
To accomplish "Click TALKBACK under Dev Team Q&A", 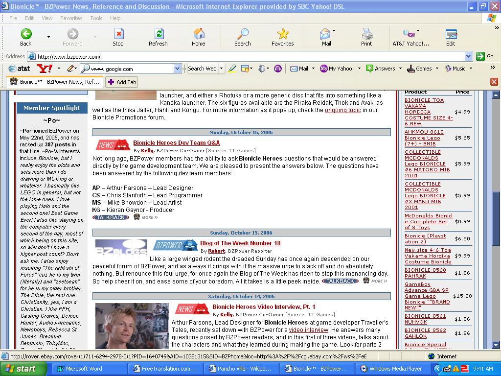I will [x=111, y=217].
